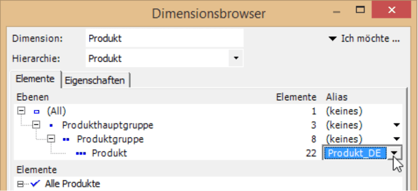Open the 'Ich möchte ...' menu
The width and height of the screenshot is (418, 191).
click(364, 38)
